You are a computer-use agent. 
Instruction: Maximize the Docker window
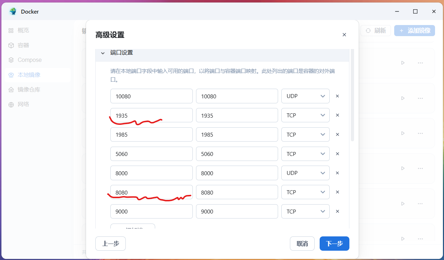[x=415, y=11]
